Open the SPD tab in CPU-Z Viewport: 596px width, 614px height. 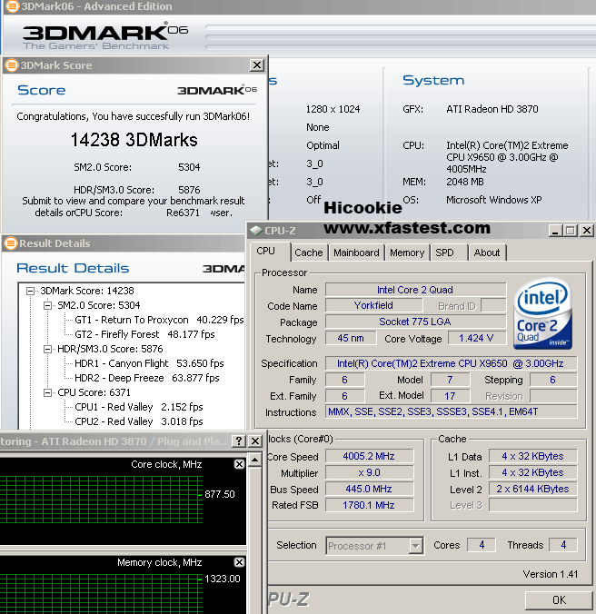[444, 253]
